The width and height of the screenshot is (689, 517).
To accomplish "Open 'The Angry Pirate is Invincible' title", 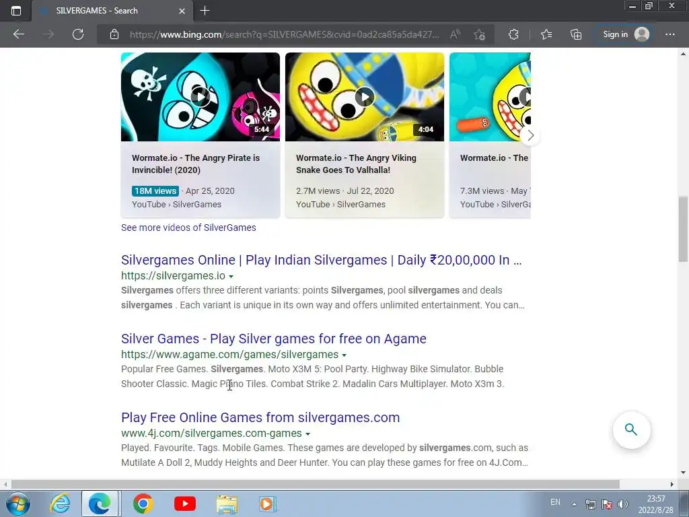I will [196, 164].
